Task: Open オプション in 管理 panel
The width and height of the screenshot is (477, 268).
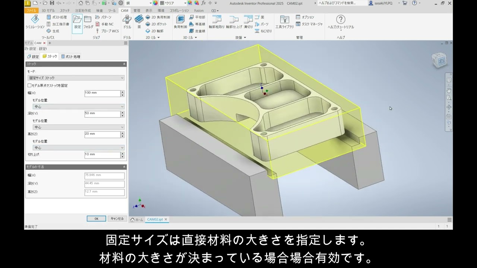Action: (x=305, y=17)
